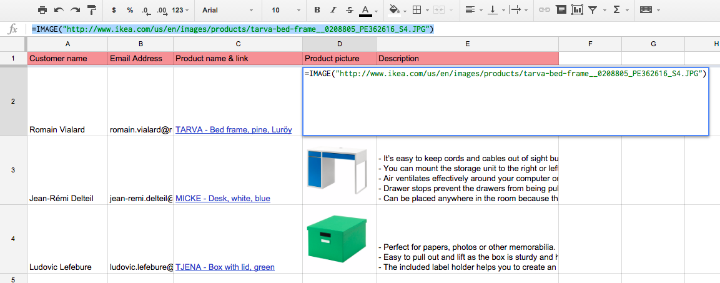Insert comment from toolbar

tap(561, 10)
